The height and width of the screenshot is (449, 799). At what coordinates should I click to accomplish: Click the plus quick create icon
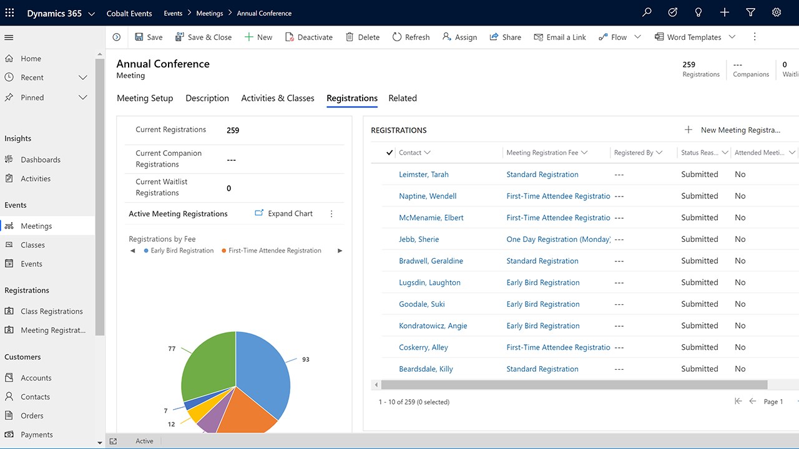click(725, 12)
